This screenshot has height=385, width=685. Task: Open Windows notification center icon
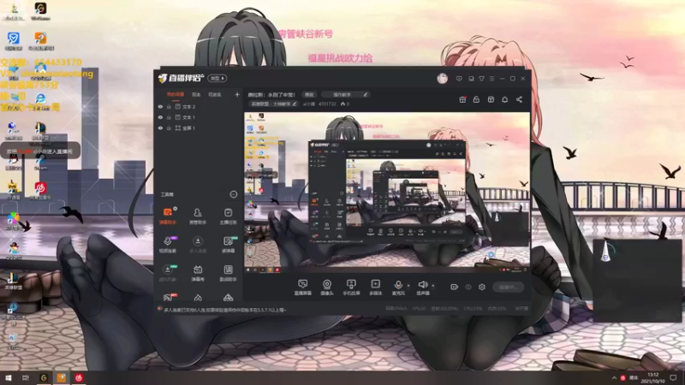point(673,377)
